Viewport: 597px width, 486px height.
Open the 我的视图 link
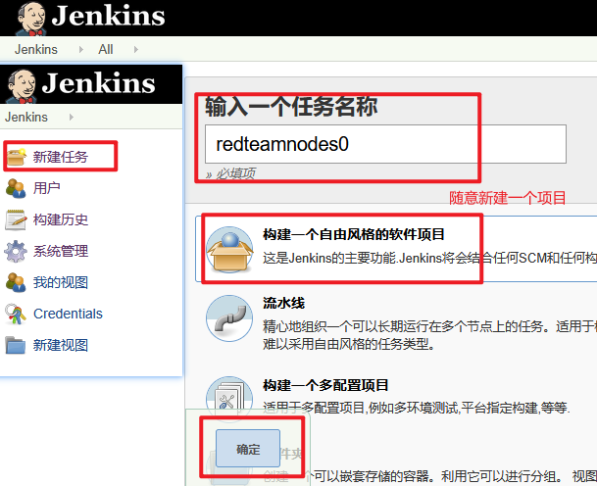click(x=61, y=282)
